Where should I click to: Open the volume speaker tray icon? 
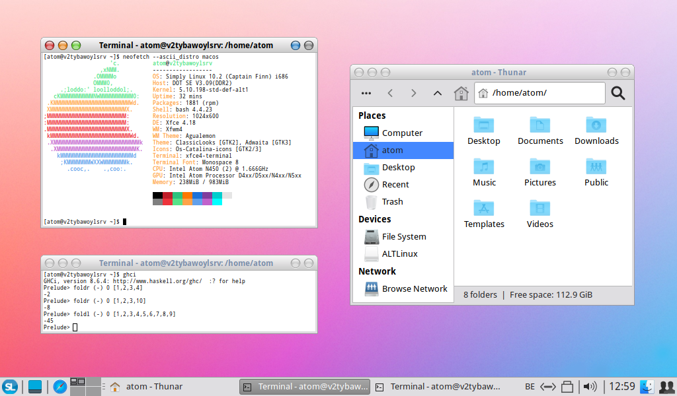pos(590,387)
